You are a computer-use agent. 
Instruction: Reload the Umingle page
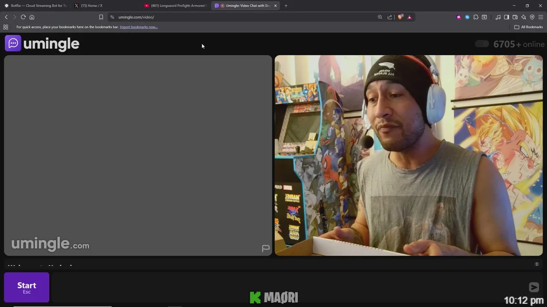[x=23, y=17]
